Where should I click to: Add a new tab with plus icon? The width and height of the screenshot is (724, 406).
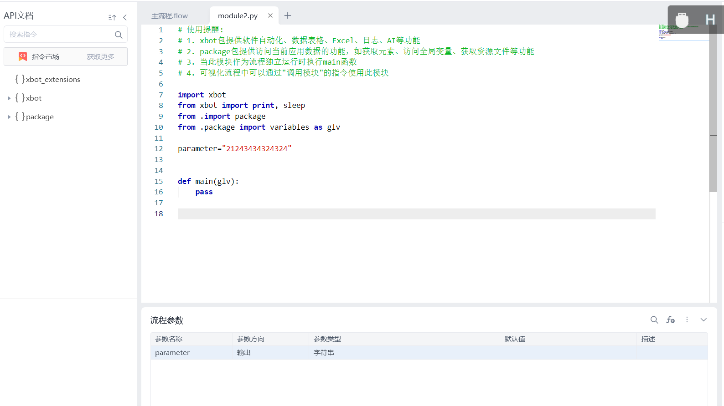pos(288,15)
